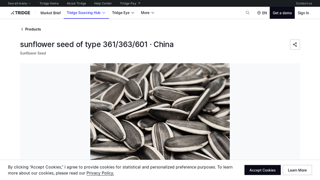Expand the More dropdown menu
Viewport: 320px width, 180px height.
[x=147, y=13]
